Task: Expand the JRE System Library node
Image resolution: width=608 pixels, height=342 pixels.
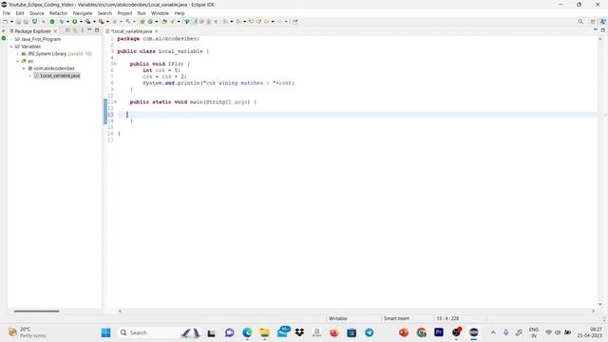Action: coord(17,54)
